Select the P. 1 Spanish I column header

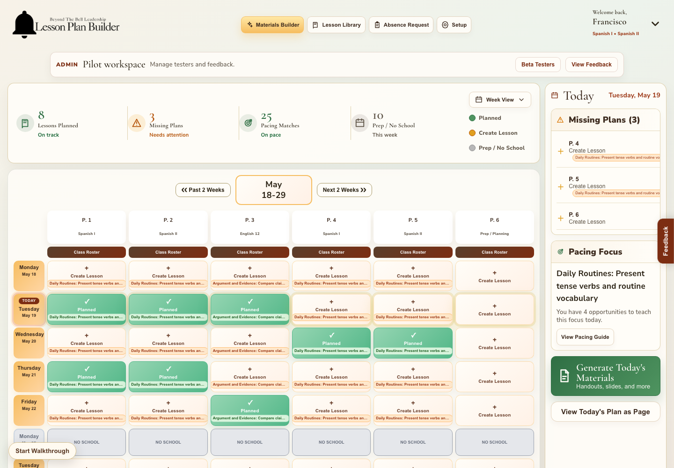coord(87,227)
